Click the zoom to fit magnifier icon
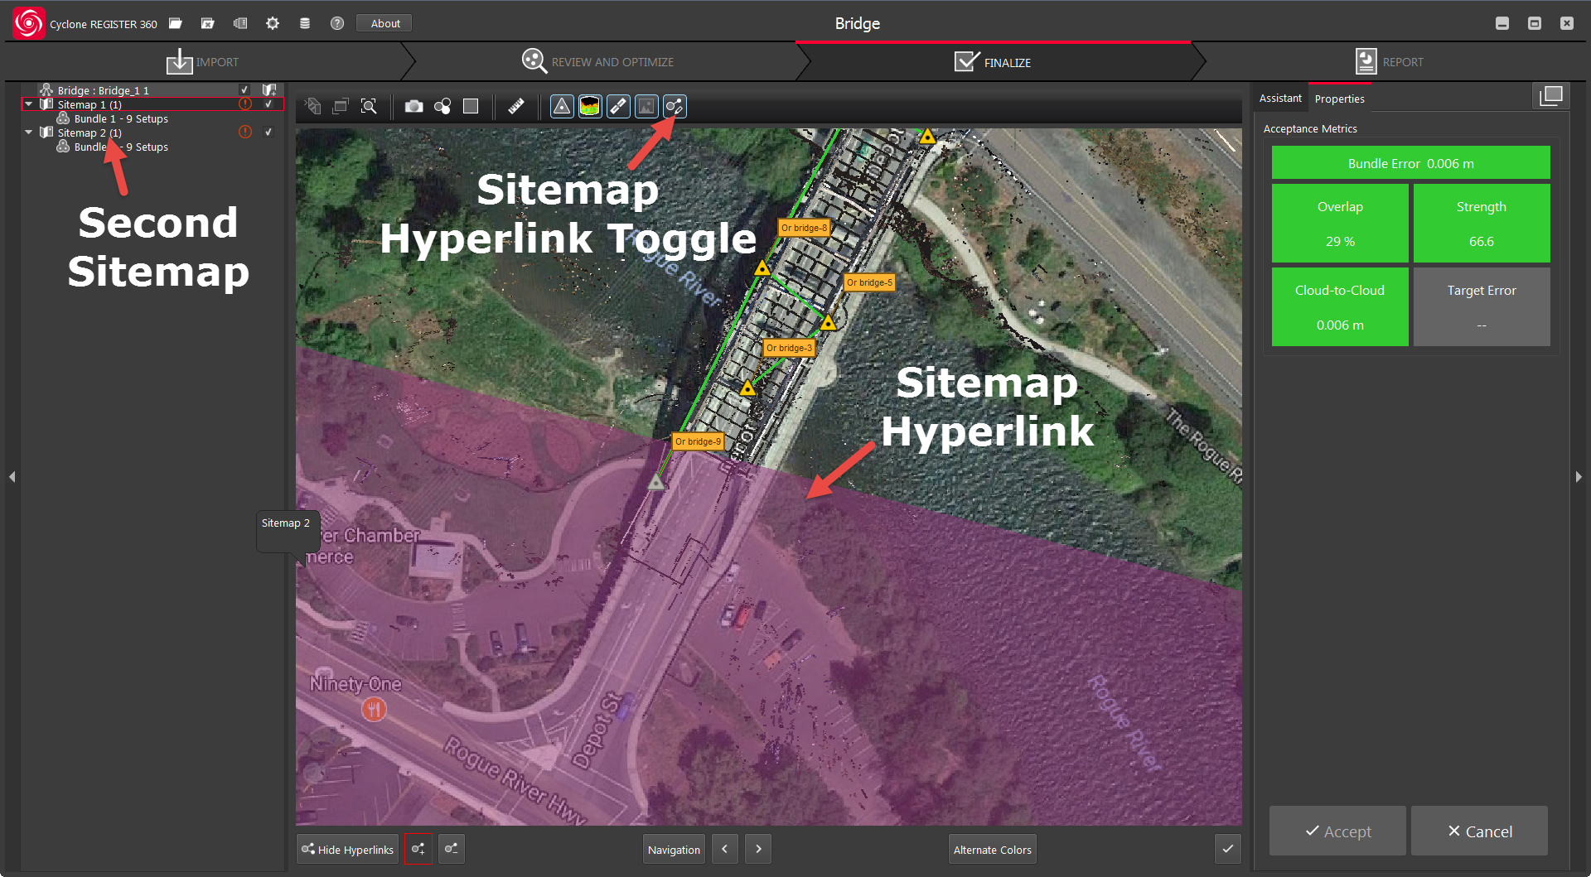Image resolution: width=1591 pixels, height=877 pixels. point(369,106)
